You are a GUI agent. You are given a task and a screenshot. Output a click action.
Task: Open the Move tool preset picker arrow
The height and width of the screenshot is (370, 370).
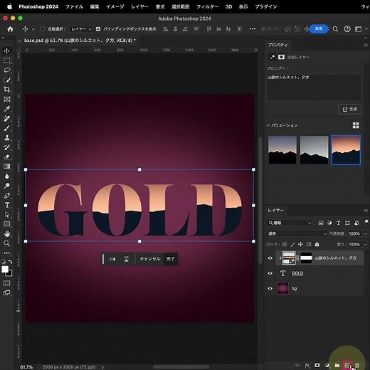click(x=33, y=29)
